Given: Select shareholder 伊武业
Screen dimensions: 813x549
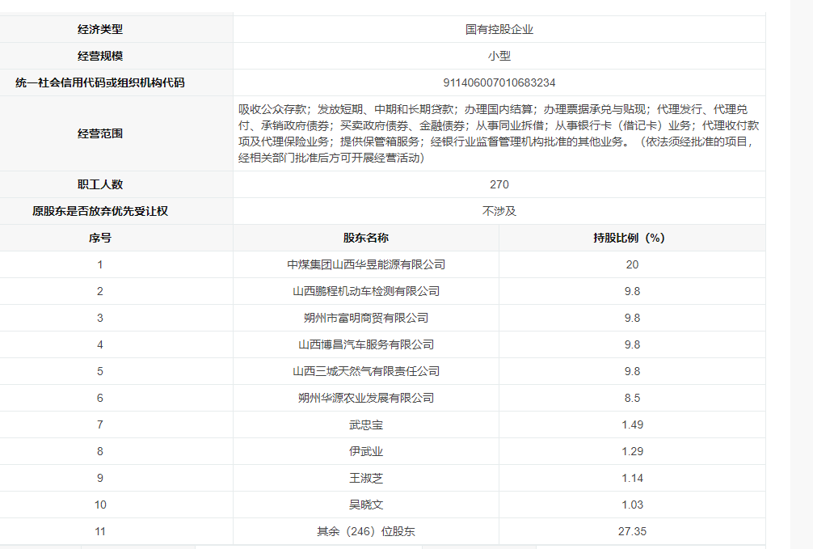Looking at the screenshot, I should pos(366,451).
